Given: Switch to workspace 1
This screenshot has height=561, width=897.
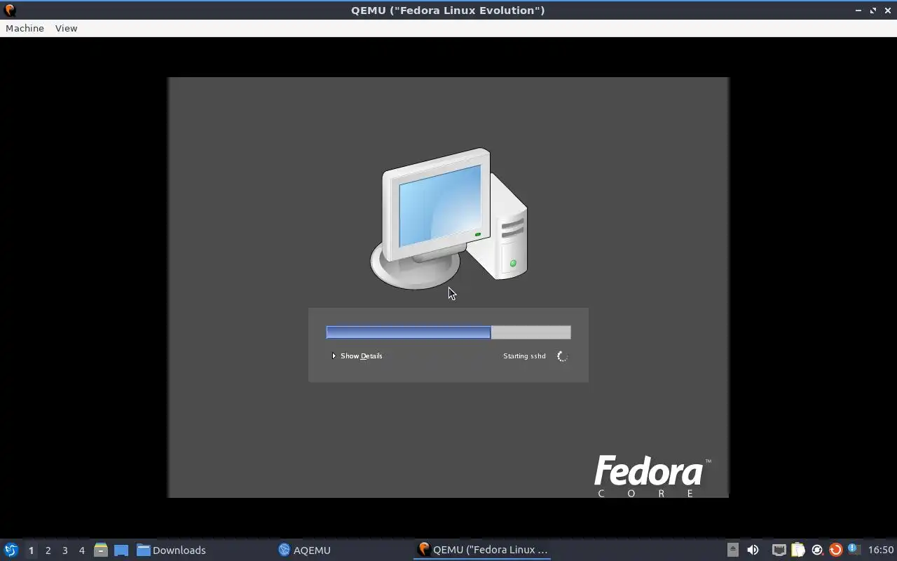Looking at the screenshot, I should pos(31,550).
